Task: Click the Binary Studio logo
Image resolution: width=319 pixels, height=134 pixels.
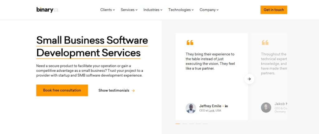Action: pyautogui.click(x=47, y=10)
